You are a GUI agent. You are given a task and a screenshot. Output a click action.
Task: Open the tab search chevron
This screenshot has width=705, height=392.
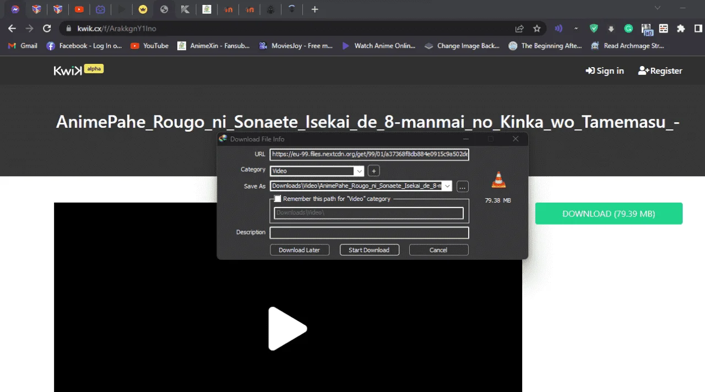click(x=657, y=8)
